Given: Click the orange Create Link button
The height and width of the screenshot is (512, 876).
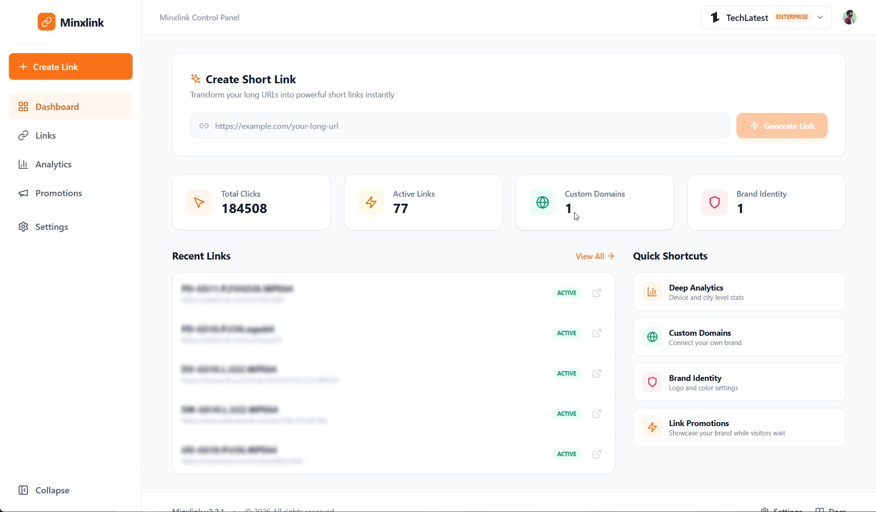Looking at the screenshot, I should 70,66.
